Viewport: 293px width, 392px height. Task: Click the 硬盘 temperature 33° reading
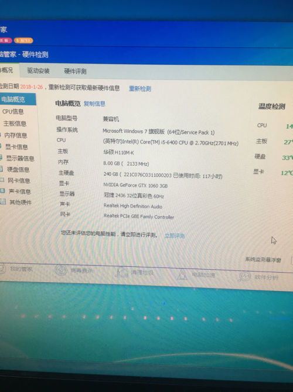[x=287, y=158]
